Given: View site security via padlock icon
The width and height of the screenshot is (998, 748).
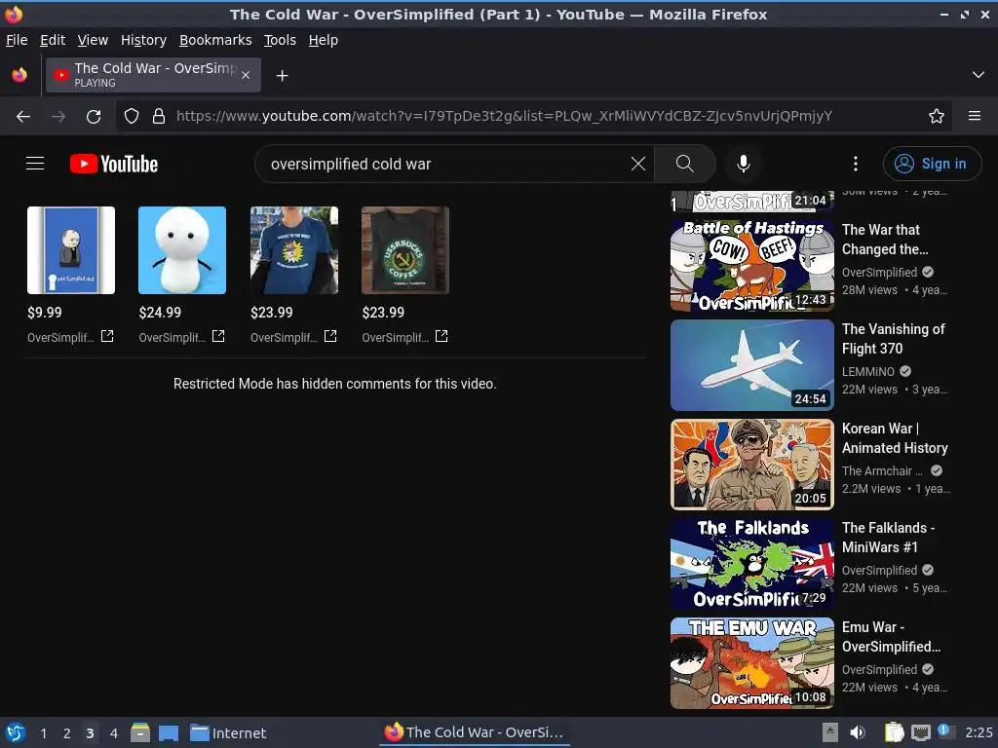Looking at the screenshot, I should (159, 117).
